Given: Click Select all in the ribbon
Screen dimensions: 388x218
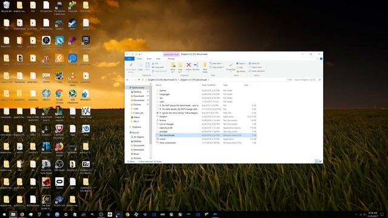Looking at the screenshot, I should point(254,64).
